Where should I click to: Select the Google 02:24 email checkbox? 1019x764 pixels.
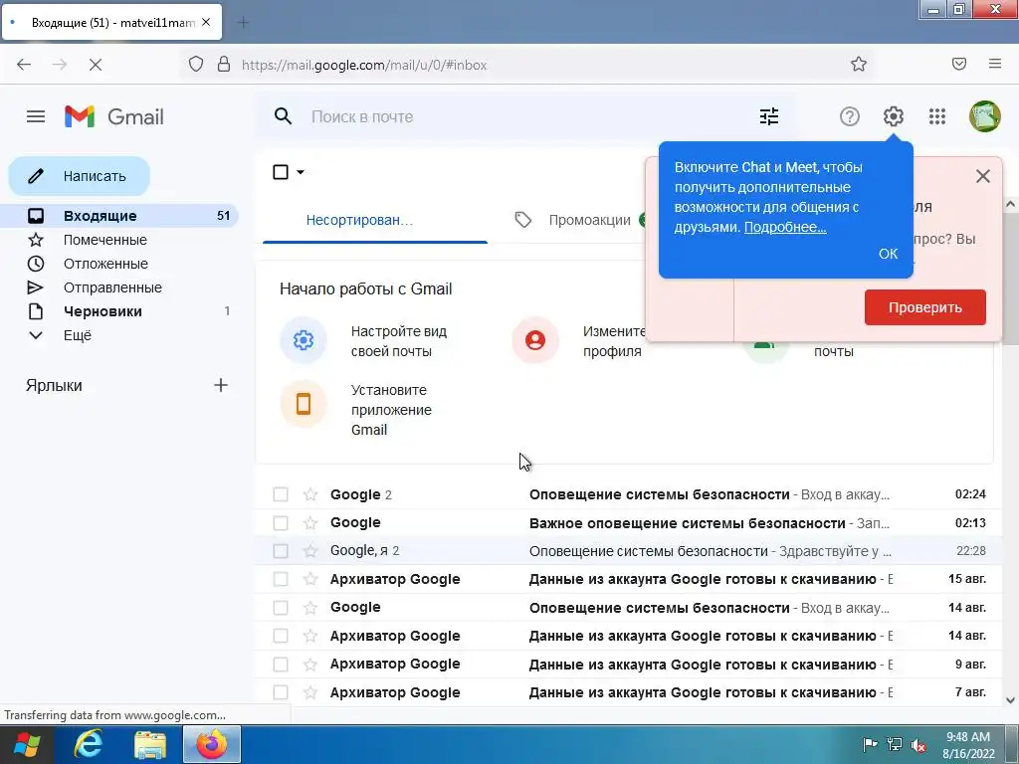click(x=280, y=494)
